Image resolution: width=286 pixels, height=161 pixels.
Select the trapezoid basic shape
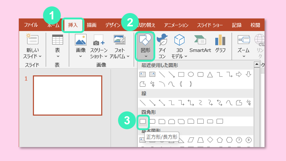pos(200,140)
